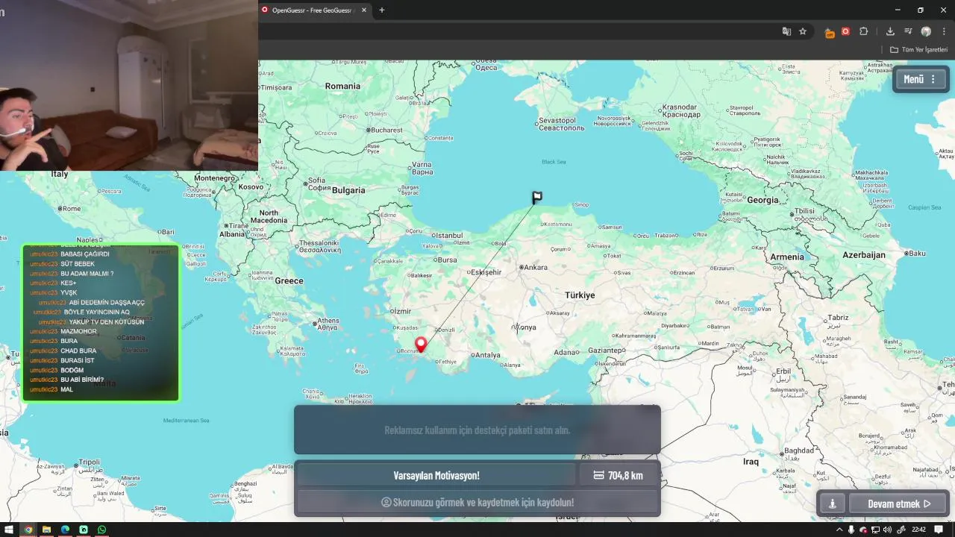Open volume control speaker icon
This screenshot has height=537, width=955.
(x=887, y=530)
